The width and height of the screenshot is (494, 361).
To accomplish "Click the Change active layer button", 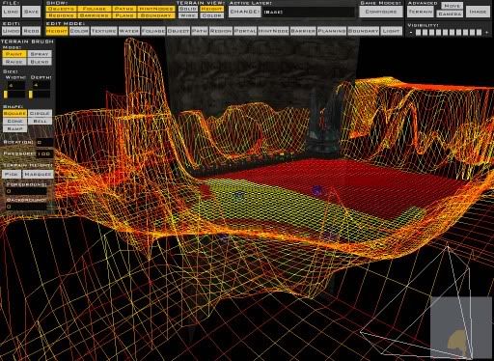I will [x=244, y=12].
